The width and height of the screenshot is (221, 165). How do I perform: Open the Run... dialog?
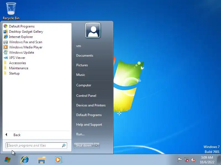point(80,134)
